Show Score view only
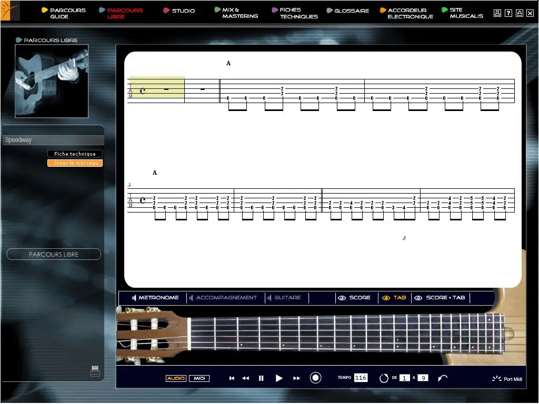This screenshot has width=539, height=404. (354, 298)
